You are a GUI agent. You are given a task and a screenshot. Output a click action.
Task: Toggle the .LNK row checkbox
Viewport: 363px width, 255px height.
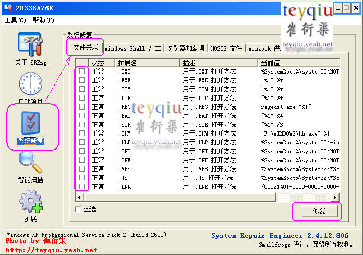pyautogui.click(x=82, y=186)
